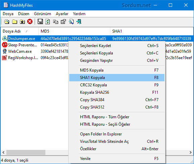Open the Ayarlar menu

click(62, 14)
